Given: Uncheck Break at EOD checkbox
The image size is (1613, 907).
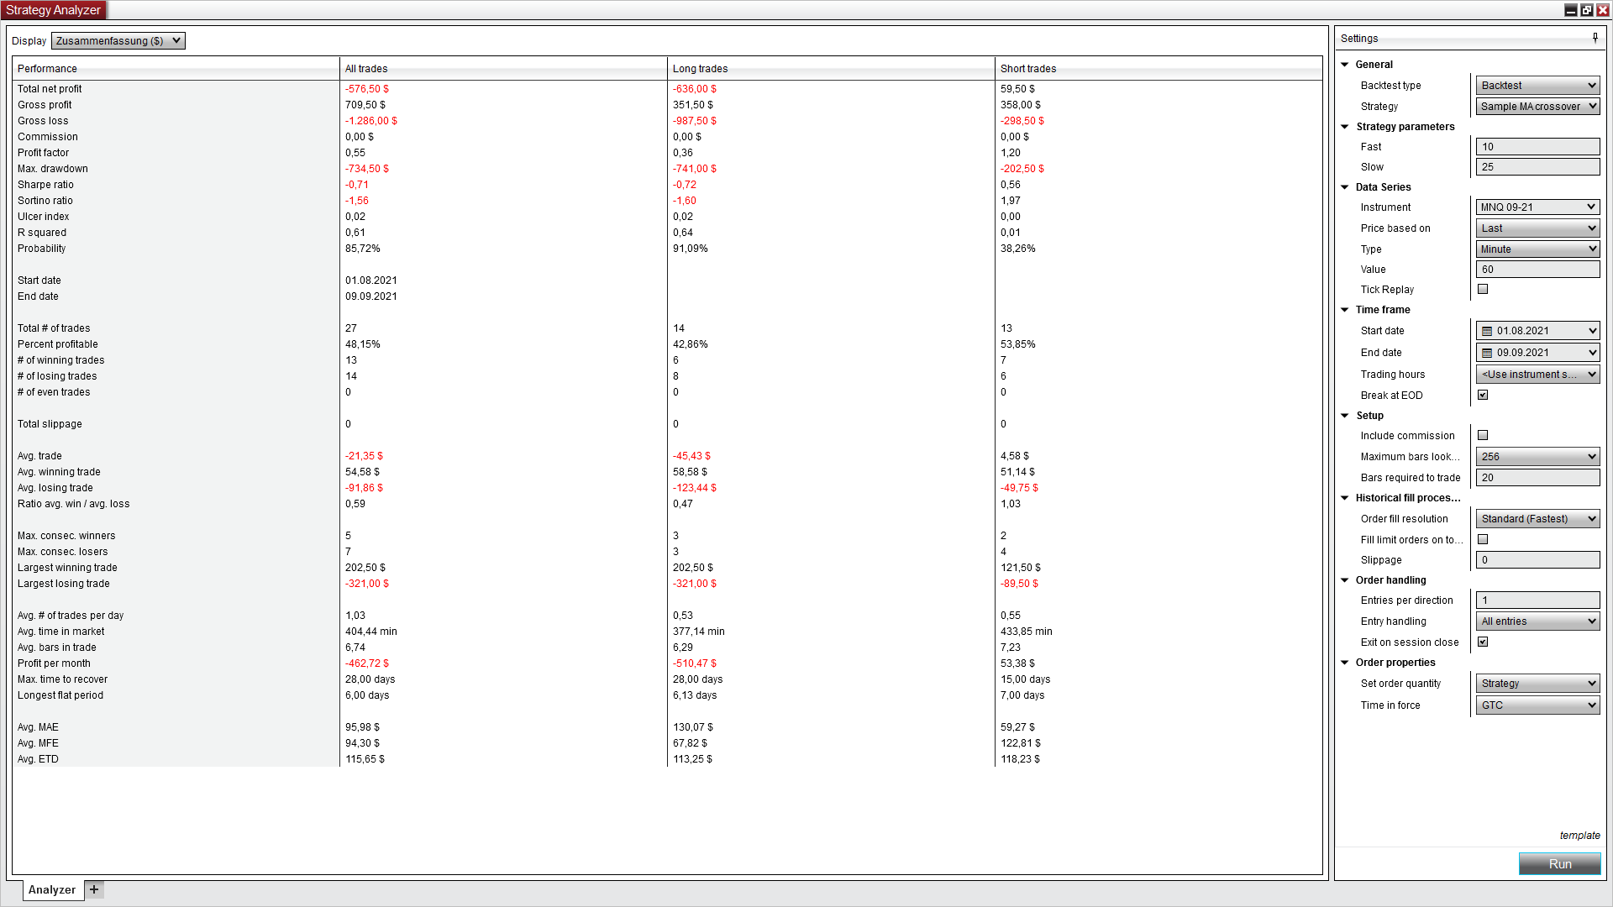Looking at the screenshot, I should click(1483, 395).
